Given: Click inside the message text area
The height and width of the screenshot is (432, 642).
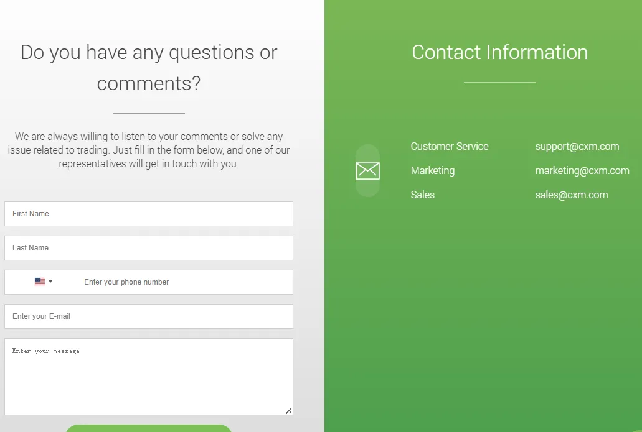Looking at the screenshot, I should tap(148, 377).
